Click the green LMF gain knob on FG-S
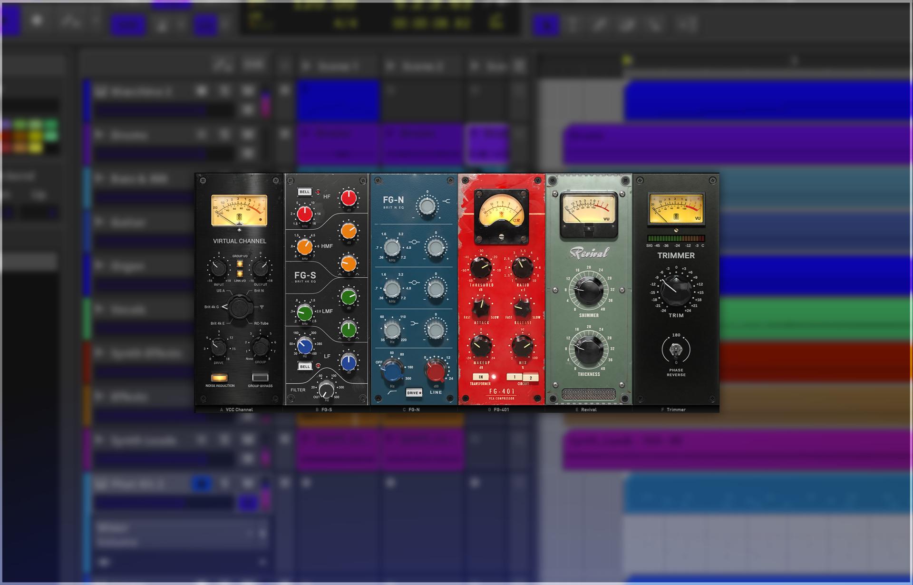Viewport: 913px width, 585px height. [349, 297]
